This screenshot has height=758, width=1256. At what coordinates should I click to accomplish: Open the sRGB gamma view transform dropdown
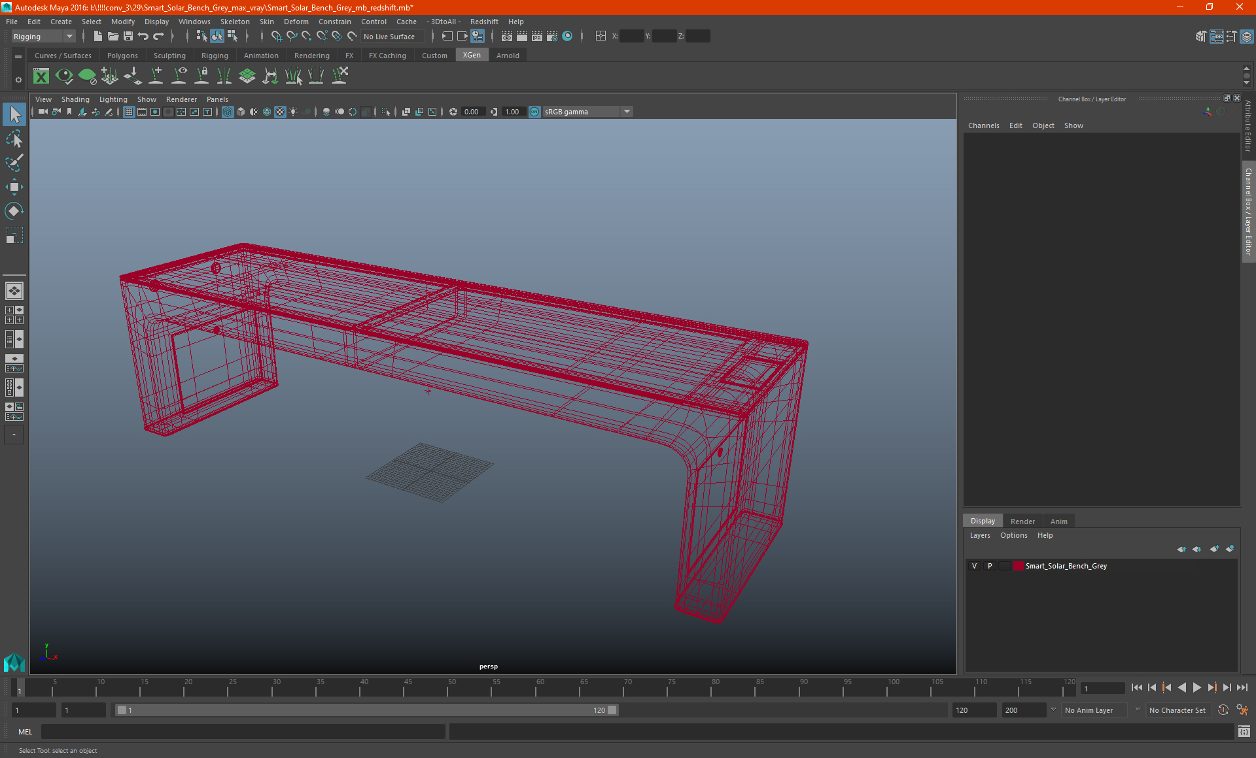pos(587,112)
